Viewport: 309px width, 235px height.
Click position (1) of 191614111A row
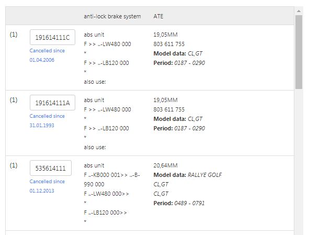tap(14, 100)
